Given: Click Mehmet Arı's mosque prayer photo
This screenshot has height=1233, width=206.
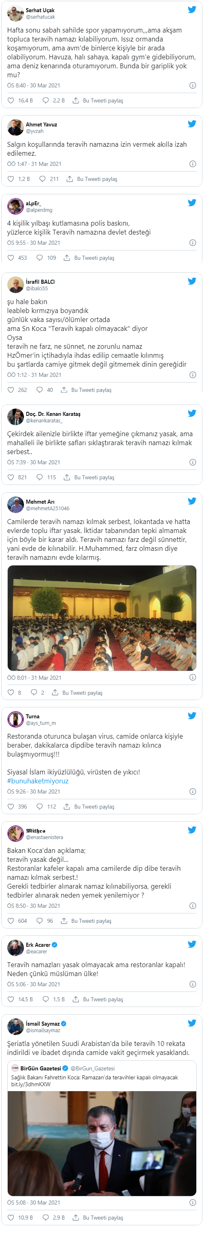Looking at the screenshot, I should pyautogui.click(x=102, y=618).
